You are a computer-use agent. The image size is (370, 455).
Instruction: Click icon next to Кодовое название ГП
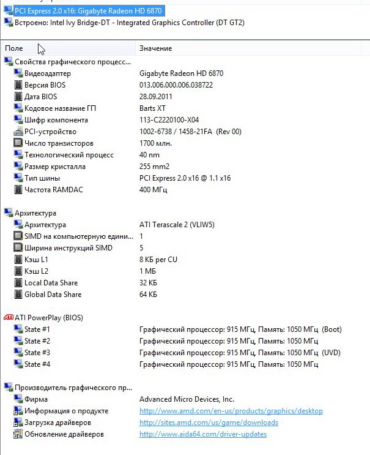pos(18,108)
